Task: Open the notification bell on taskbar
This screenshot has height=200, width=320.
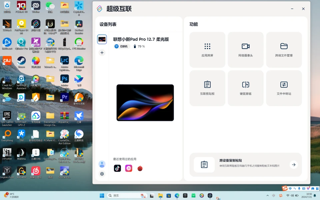Action: tap(315, 196)
